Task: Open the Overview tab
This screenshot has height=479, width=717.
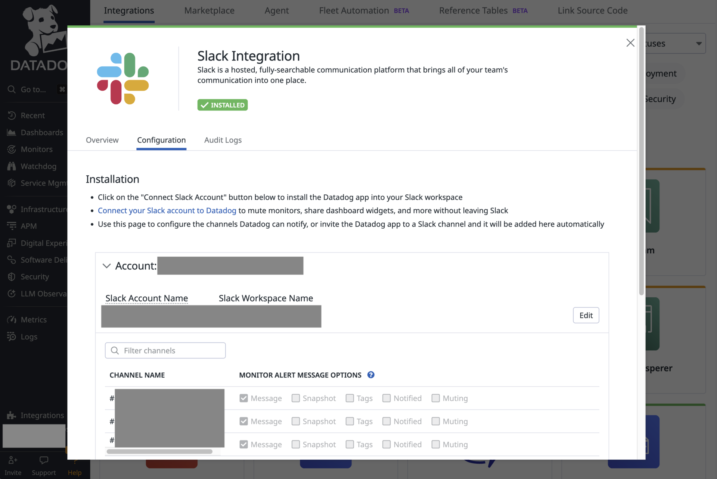Action: pos(102,140)
